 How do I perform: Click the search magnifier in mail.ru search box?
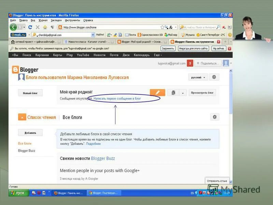click(x=218, y=27)
